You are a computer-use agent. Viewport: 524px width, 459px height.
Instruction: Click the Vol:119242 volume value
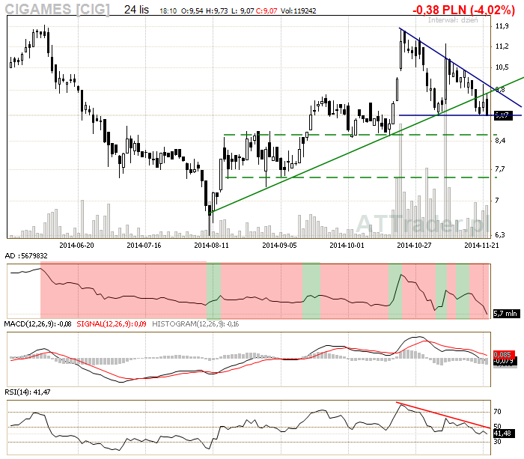tap(298, 11)
